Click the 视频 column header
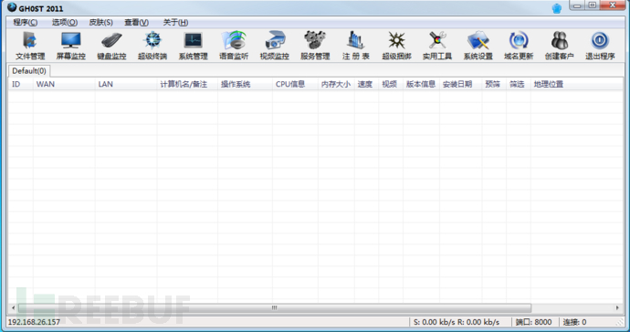Image resolution: width=630 pixels, height=332 pixels. tap(391, 84)
